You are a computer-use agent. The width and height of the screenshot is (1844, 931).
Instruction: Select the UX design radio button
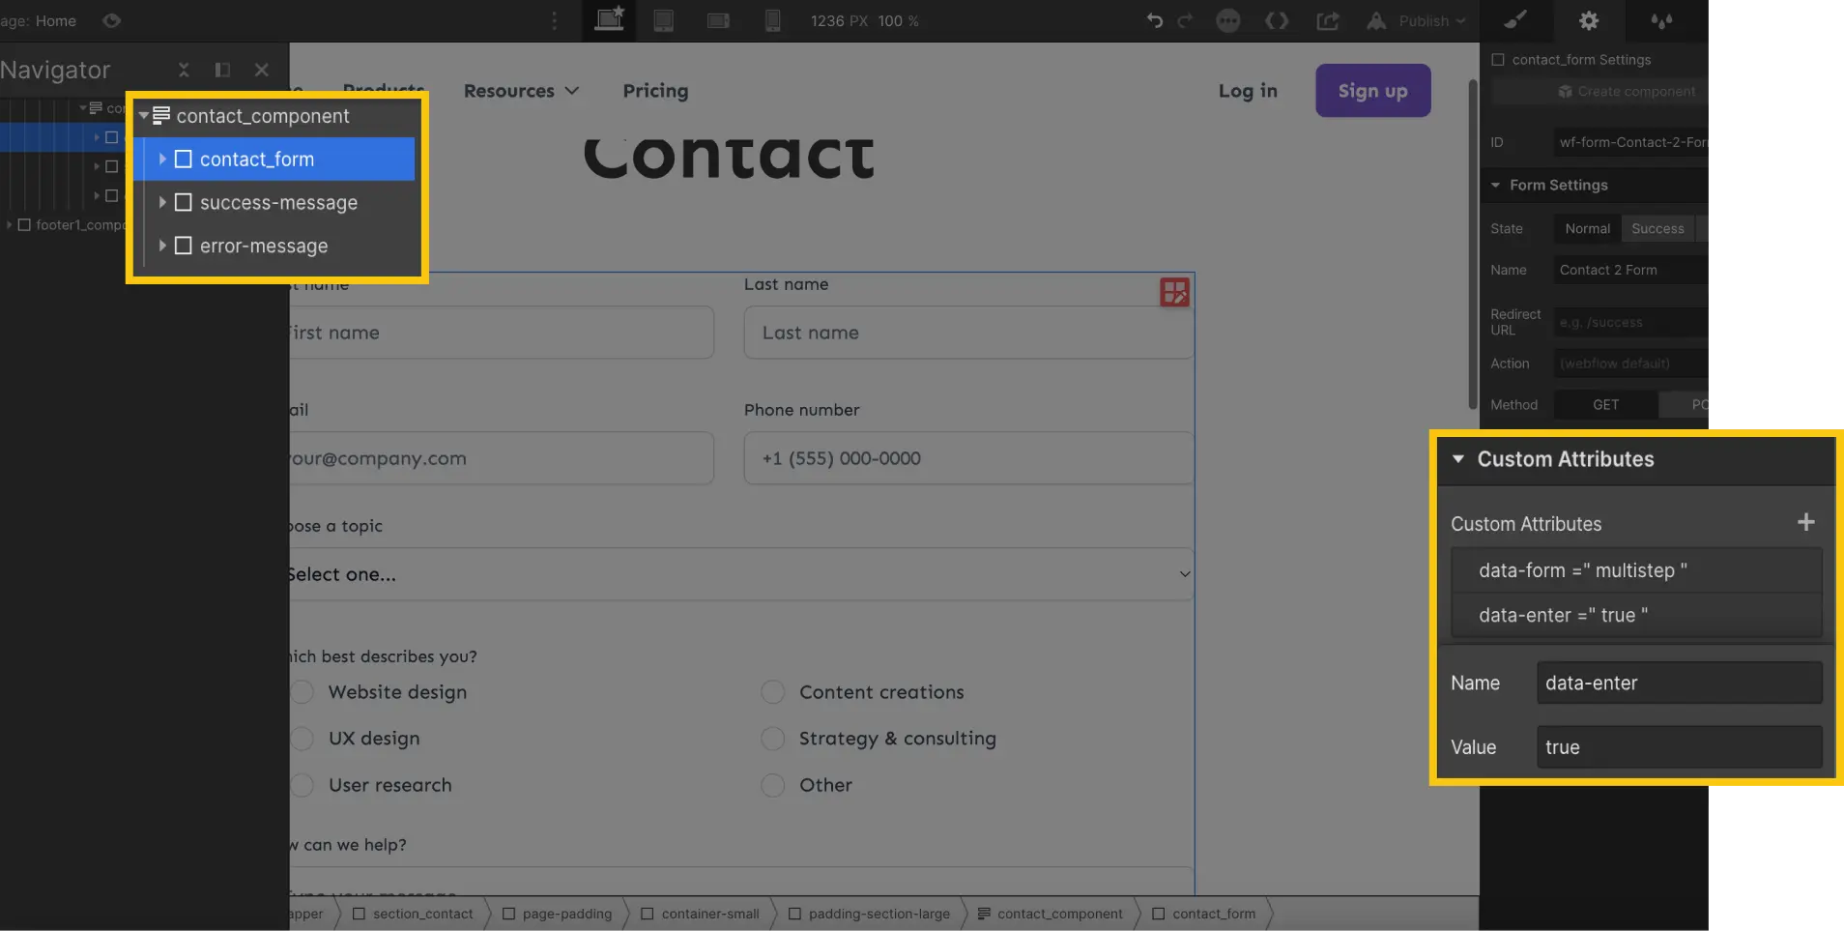click(x=302, y=738)
